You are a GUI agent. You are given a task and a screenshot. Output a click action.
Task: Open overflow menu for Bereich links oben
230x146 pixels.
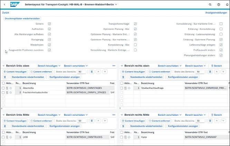(x=114, y=65)
